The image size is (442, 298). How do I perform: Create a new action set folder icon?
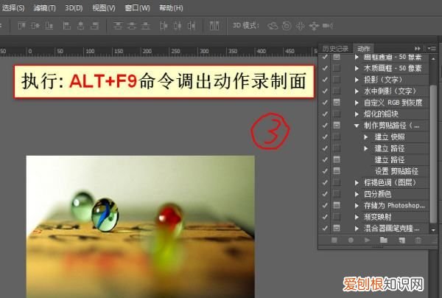[384, 240]
